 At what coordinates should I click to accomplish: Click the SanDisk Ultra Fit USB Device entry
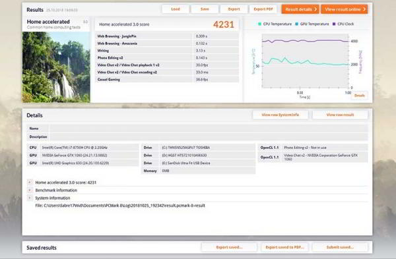[198, 163]
